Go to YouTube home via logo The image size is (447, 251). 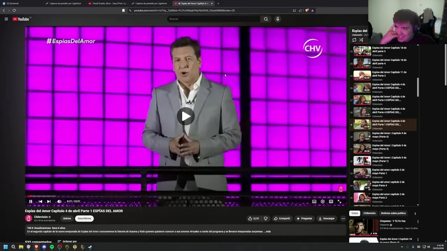(x=22, y=19)
